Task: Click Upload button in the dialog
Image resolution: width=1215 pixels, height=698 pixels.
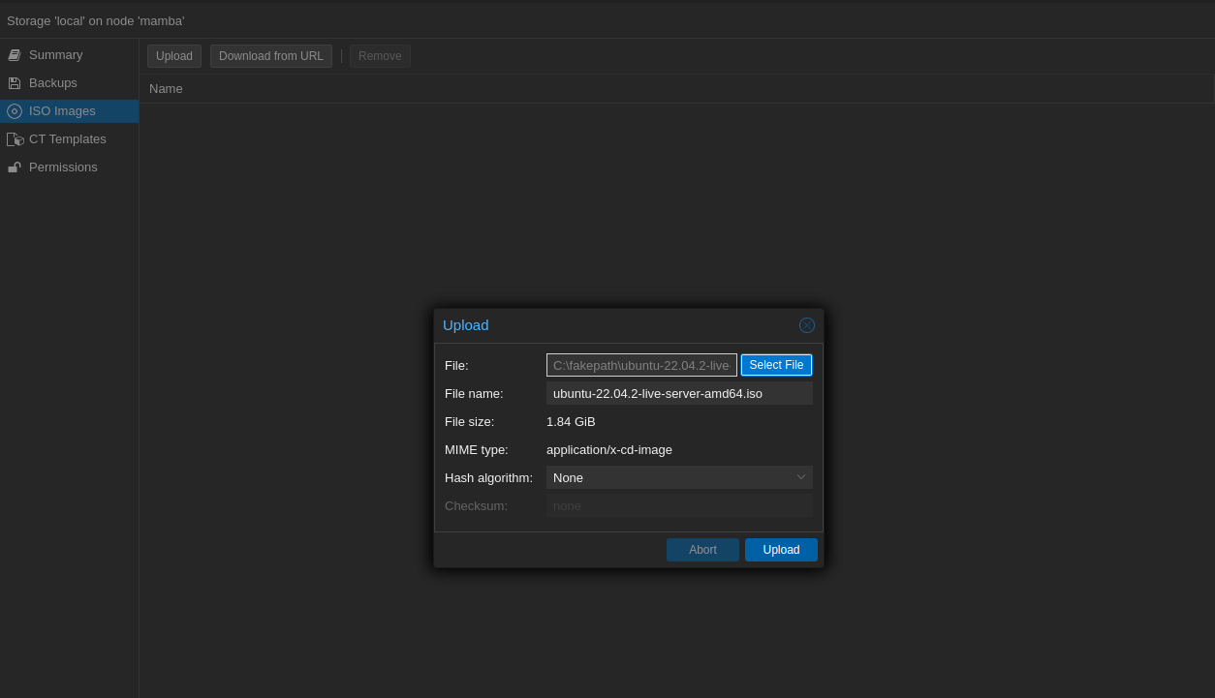Action: pos(781,550)
